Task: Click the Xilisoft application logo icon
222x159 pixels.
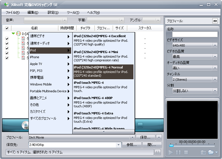Action: tap(6, 5)
